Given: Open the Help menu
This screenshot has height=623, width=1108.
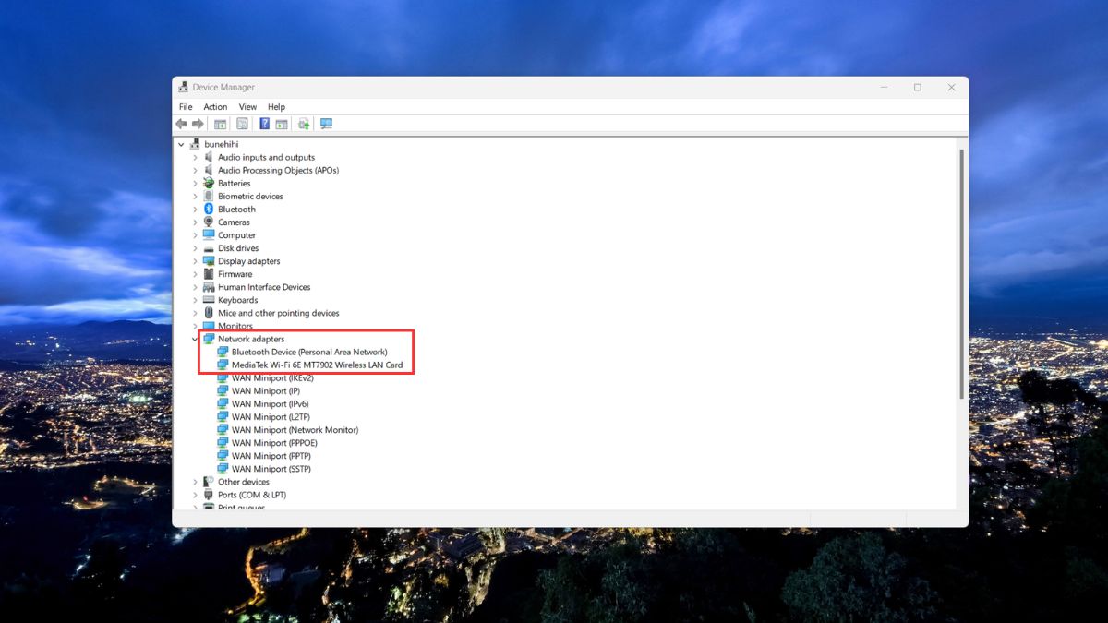Looking at the screenshot, I should click(x=276, y=107).
